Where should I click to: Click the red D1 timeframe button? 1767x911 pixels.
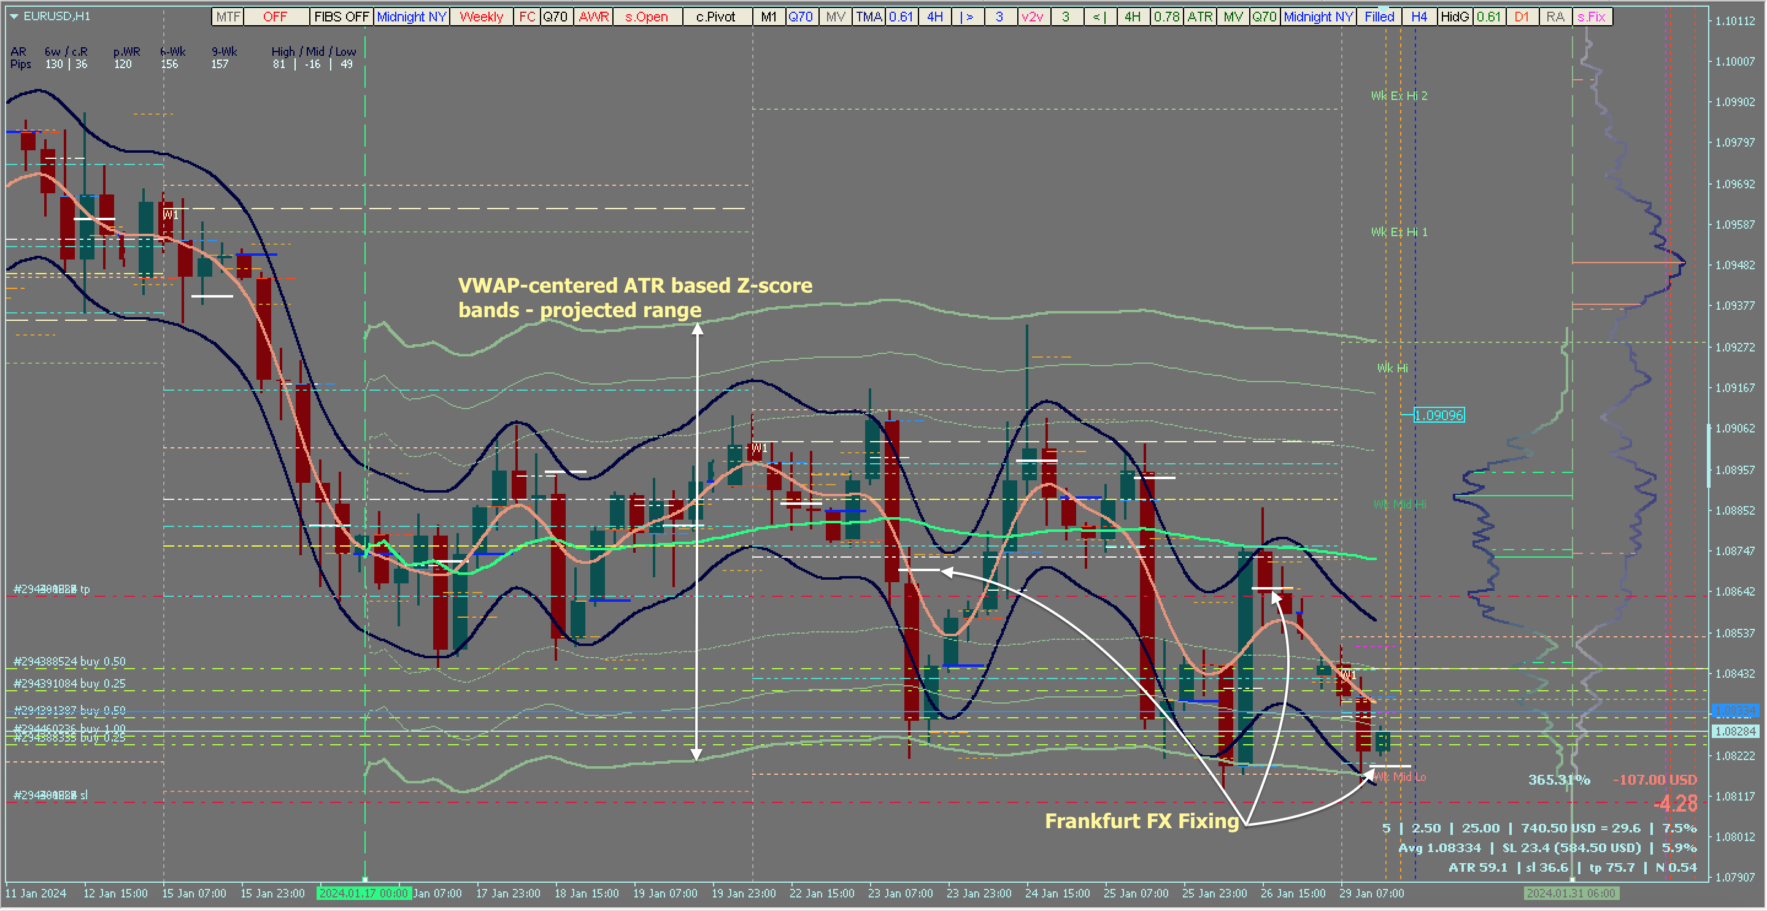(x=1522, y=17)
